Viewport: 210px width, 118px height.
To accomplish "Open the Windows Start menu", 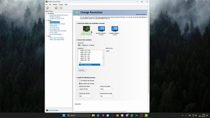I will coord(64,115).
